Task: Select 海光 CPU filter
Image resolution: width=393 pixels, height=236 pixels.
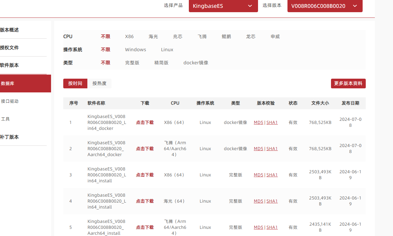Action: [153, 37]
